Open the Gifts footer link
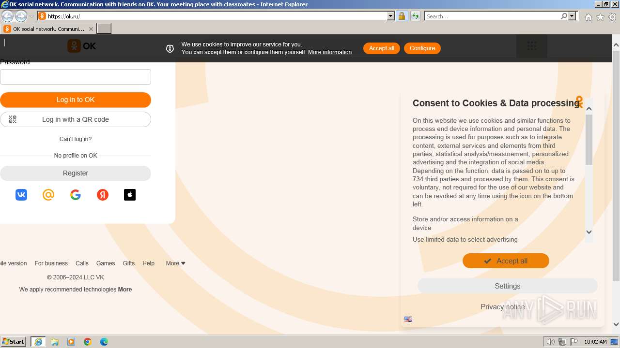 [x=129, y=263]
